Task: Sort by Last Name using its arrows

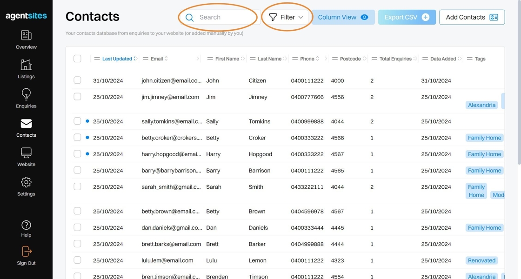Action: [x=285, y=59]
